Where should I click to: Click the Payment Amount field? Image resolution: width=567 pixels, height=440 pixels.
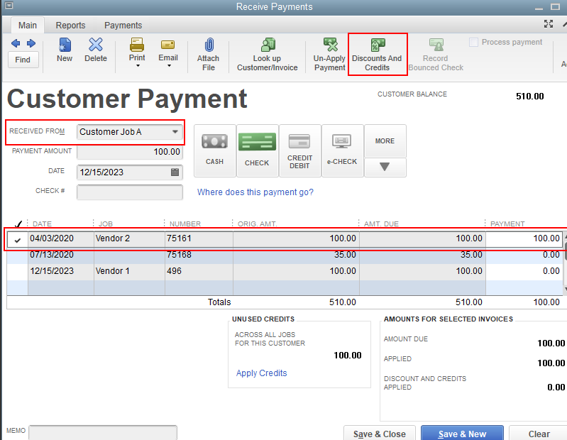pos(130,151)
